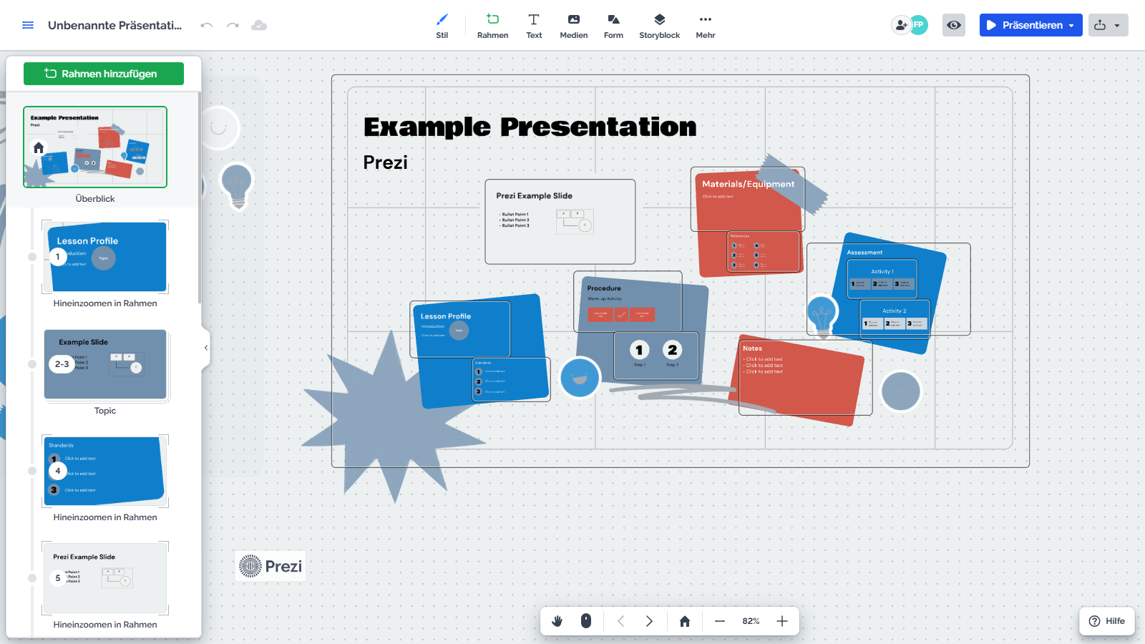Image resolution: width=1145 pixels, height=644 pixels.
Task: Select the Procedure frame on canvas
Action: pos(628,302)
